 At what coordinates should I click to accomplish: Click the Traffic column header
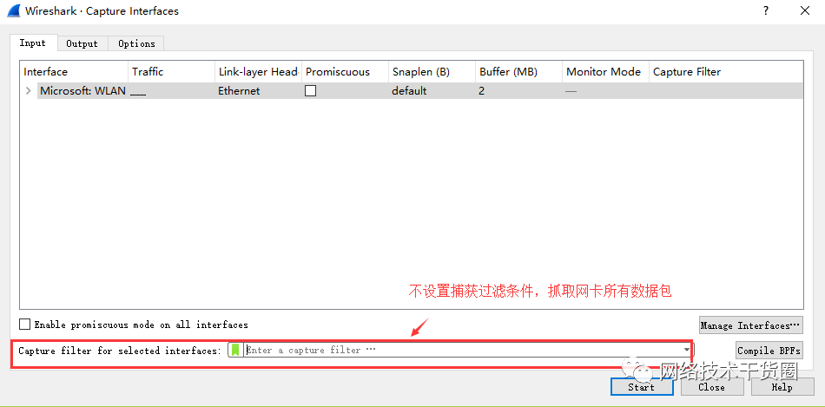pos(172,72)
